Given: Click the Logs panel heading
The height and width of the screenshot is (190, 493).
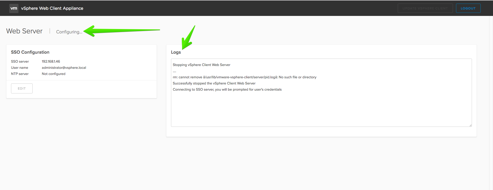Looking at the screenshot, I should (x=176, y=52).
